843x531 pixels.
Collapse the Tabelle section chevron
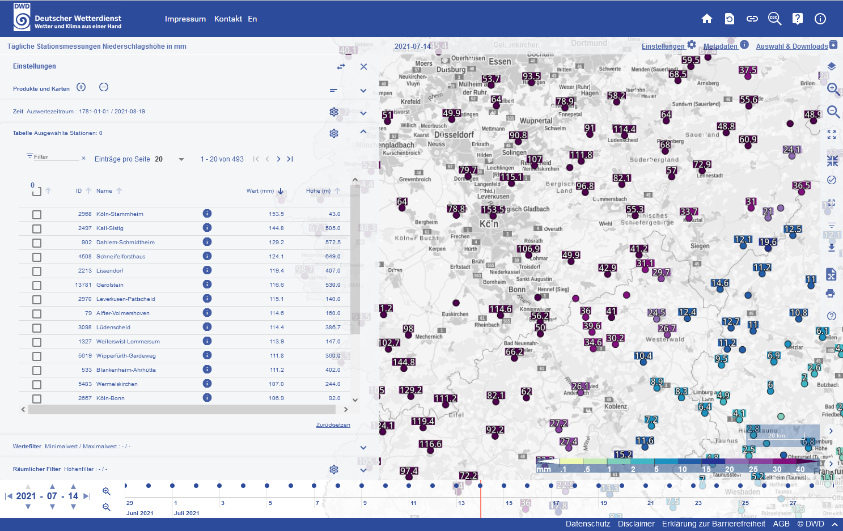363,132
